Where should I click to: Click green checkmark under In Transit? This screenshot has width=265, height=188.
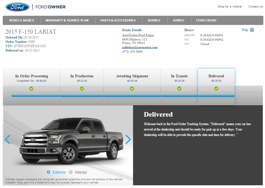pyautogui.click(x=179, y=88)
